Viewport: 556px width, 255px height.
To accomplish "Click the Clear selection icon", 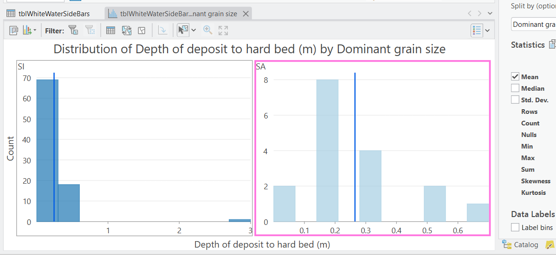I will (x=142, y=31).
